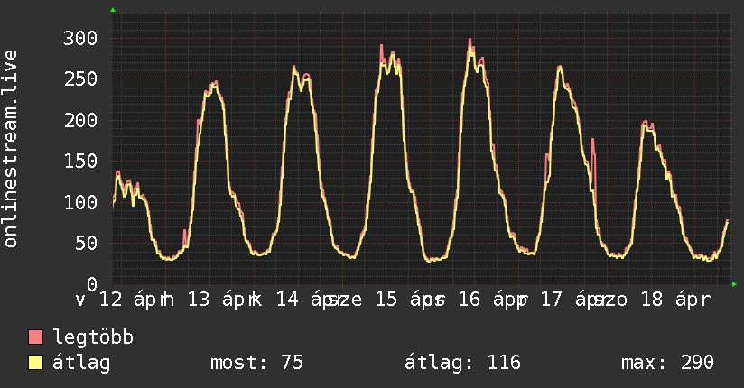Click the vertical onlinestream.live axis title
The image size is (744, 388).
pyautogui.click(x=11, y=149)
